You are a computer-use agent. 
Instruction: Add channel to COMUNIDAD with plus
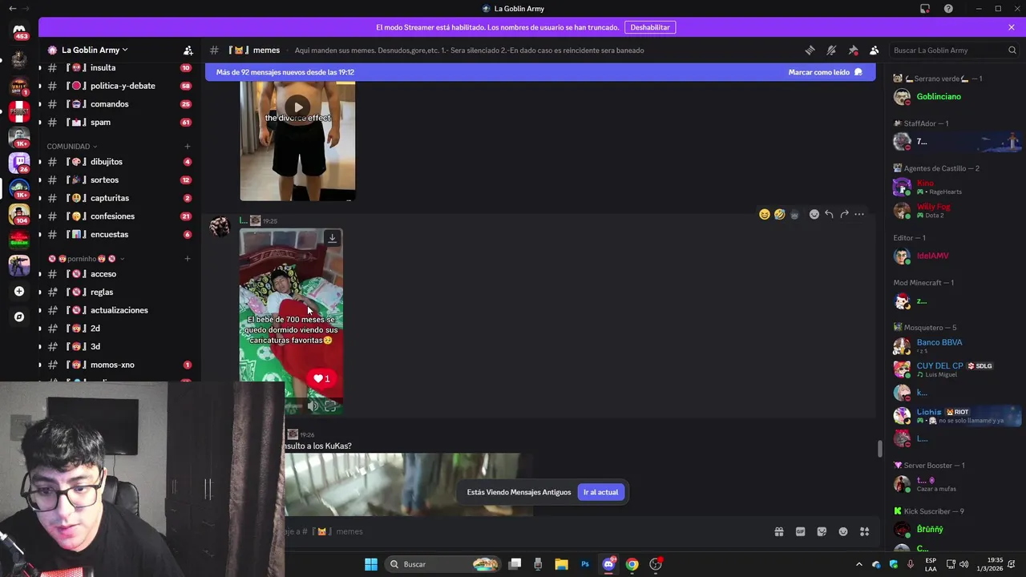tap(188, 147)
